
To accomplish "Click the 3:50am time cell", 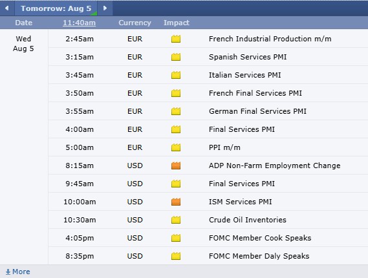I will tap(80, 93).
